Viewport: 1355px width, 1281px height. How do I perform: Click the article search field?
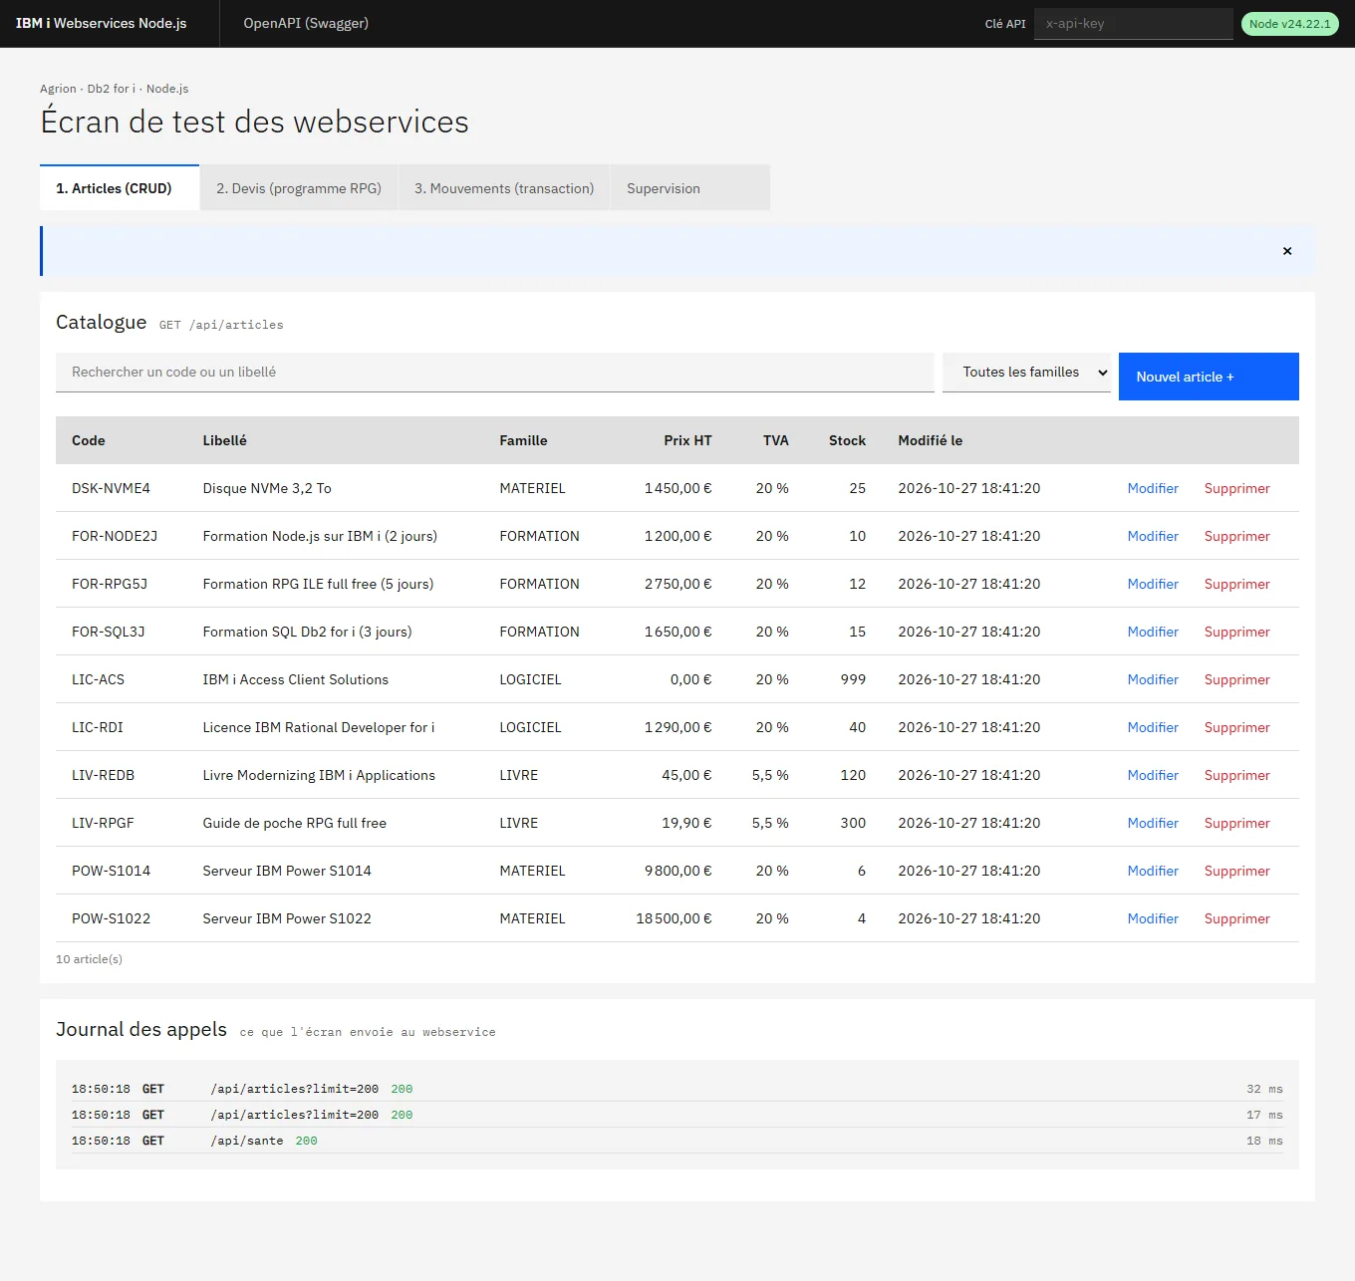pyautogui.click(x=494, y=373)
